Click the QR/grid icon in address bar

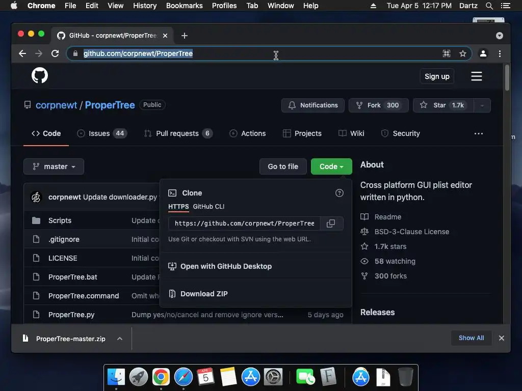pos(447,53)
